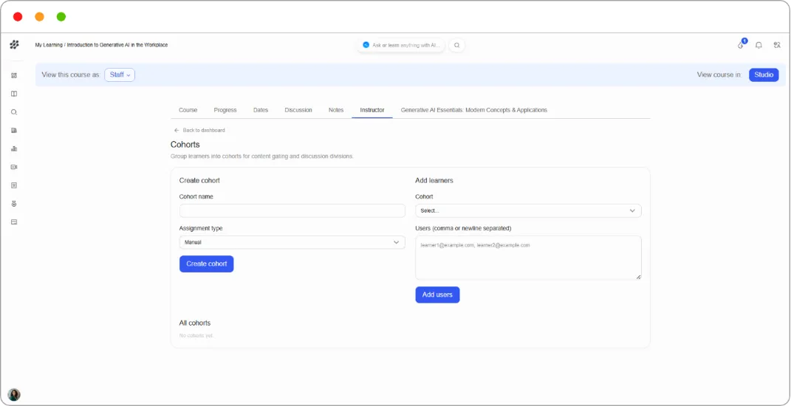Open the Discussion tab
Image resolution: width=791 pixels, height=406 pixels.
(x=298, y=110)
